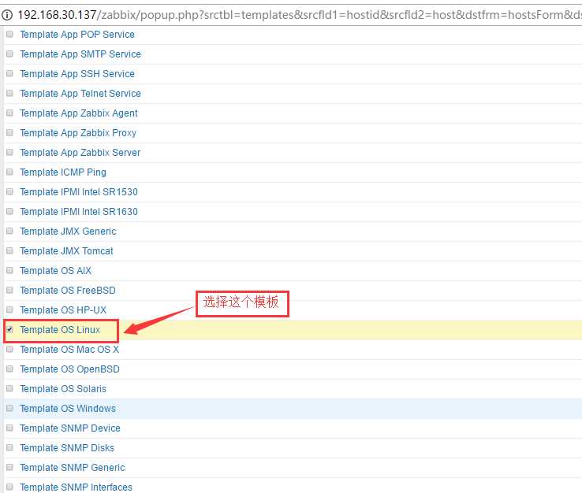Select Template App Zabbix Proxy link
Viewport: 582px width, 493px height.
point(78,133)
